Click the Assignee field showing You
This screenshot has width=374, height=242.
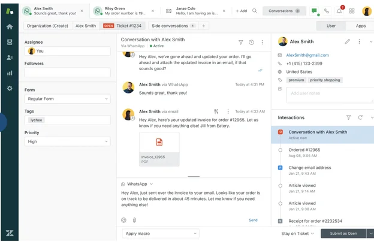pyautogui.click(x=68, y=51)
